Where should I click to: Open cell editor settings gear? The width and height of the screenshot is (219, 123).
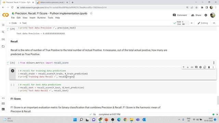point(201,67)
